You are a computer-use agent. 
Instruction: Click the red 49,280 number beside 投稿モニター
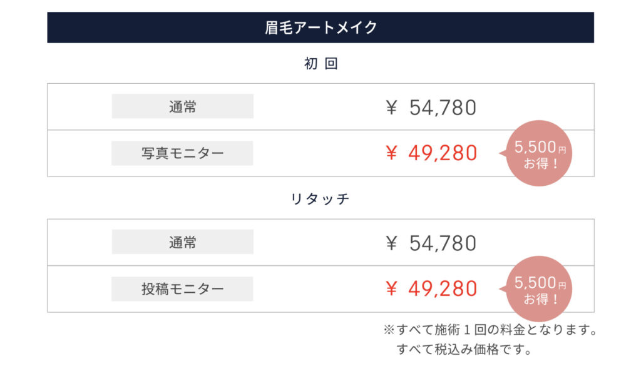pos(443,288)
